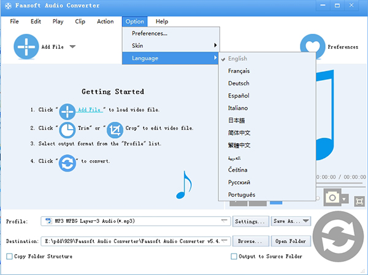This screenshot has width=368, height=275.
Task: Expand the Skin submenu
Action: (171, 45)
